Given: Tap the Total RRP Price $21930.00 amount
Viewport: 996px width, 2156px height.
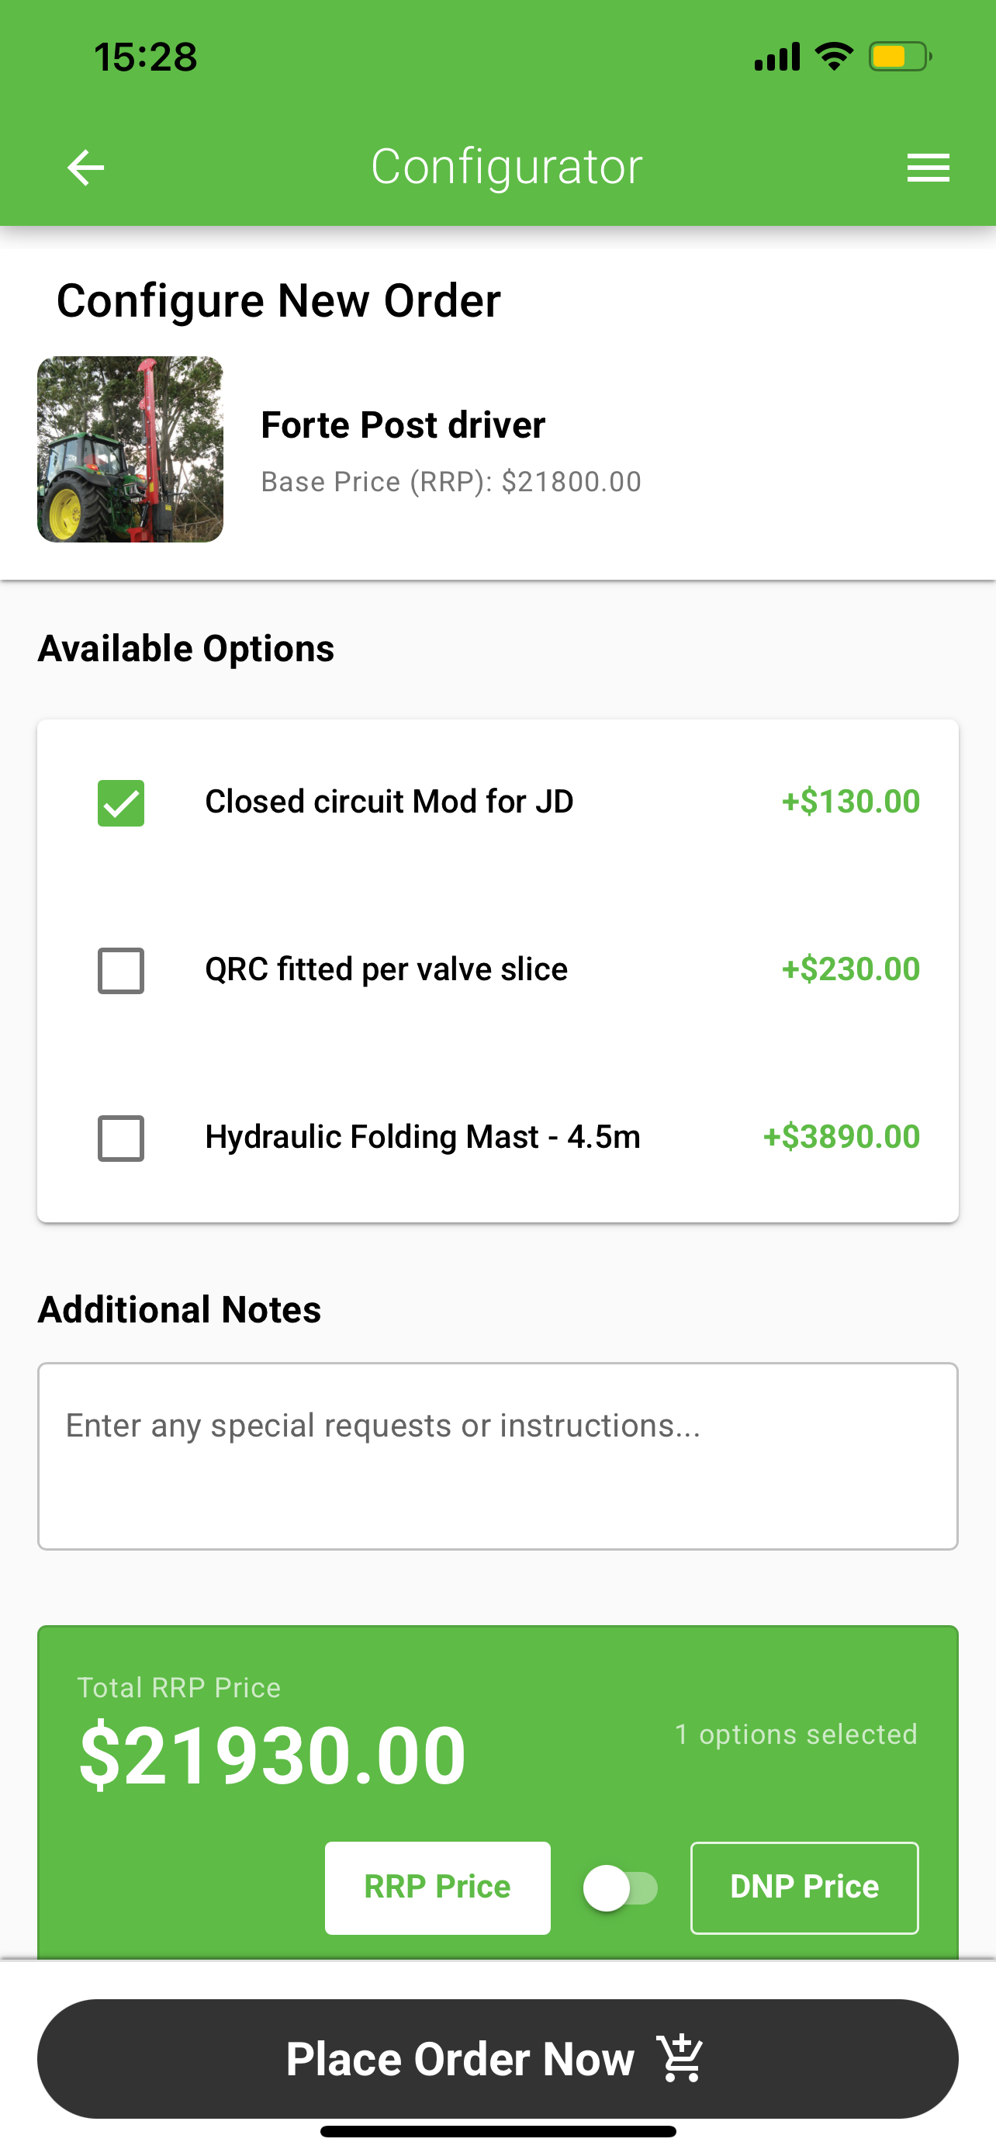Looking at the screenshot, I should (x=271, y=1753).
